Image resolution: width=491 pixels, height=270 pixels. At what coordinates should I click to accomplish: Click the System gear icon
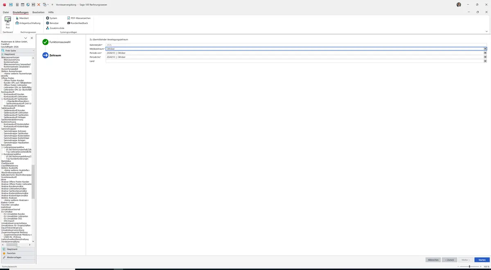click(47, 18)
